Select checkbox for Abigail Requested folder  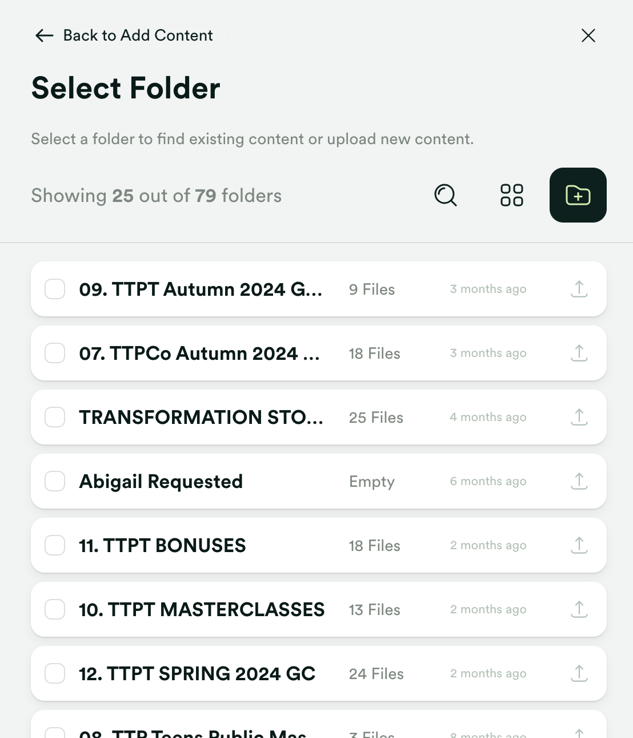[x=55, y=481]
